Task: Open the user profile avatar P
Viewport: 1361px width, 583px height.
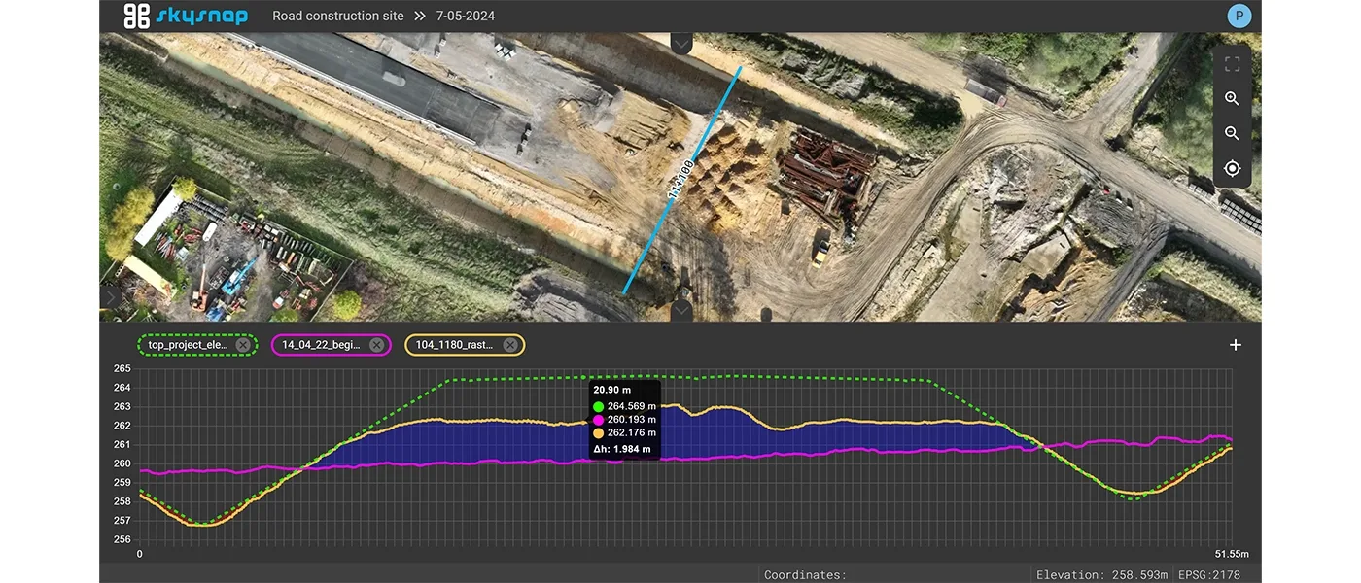Action: 1239,16
